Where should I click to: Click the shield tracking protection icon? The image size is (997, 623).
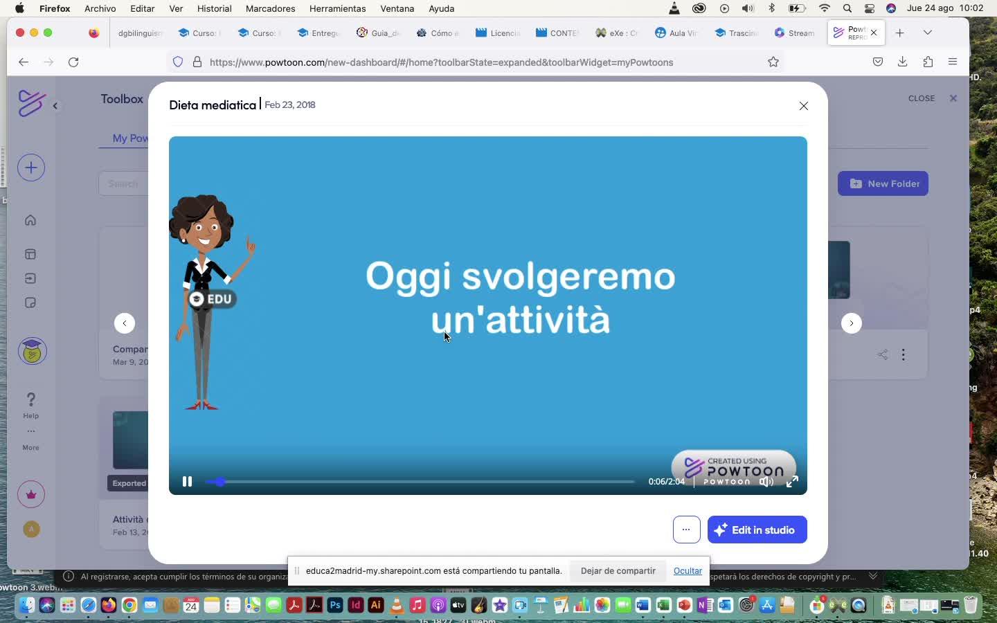[178, 62]
